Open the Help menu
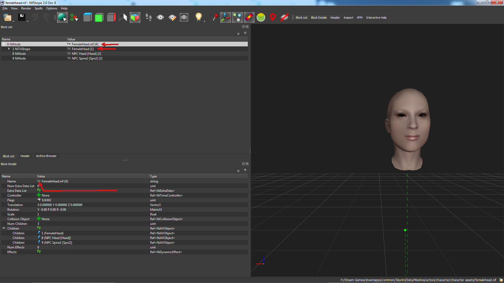Screen dimensions: 504x283 click(x=64, y=8)
